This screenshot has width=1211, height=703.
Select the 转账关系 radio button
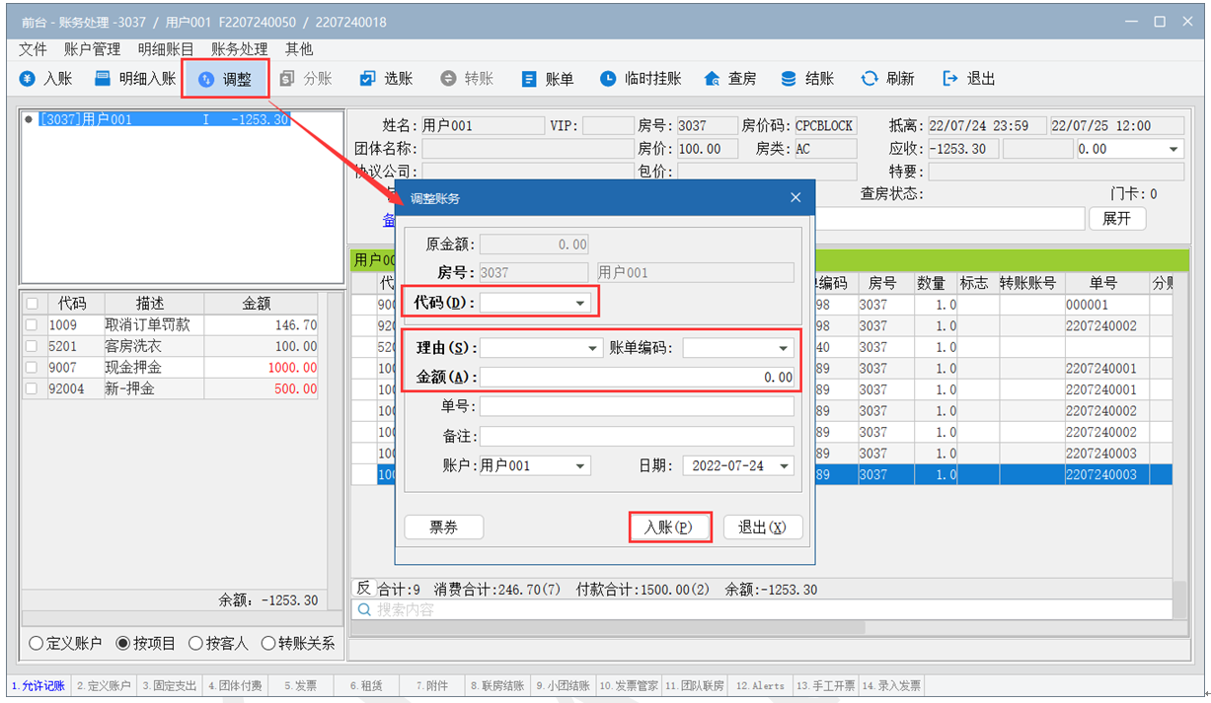tap(267, 643)
